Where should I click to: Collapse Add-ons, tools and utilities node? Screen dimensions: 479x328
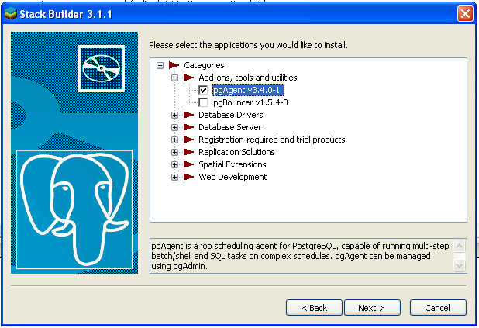174,78
